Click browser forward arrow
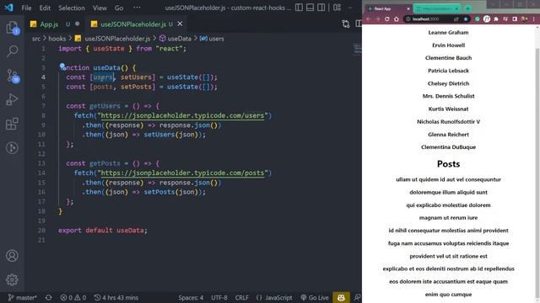The width and height of the screenshot is (540, 303). pyautogui.click(x=377, y=19)
